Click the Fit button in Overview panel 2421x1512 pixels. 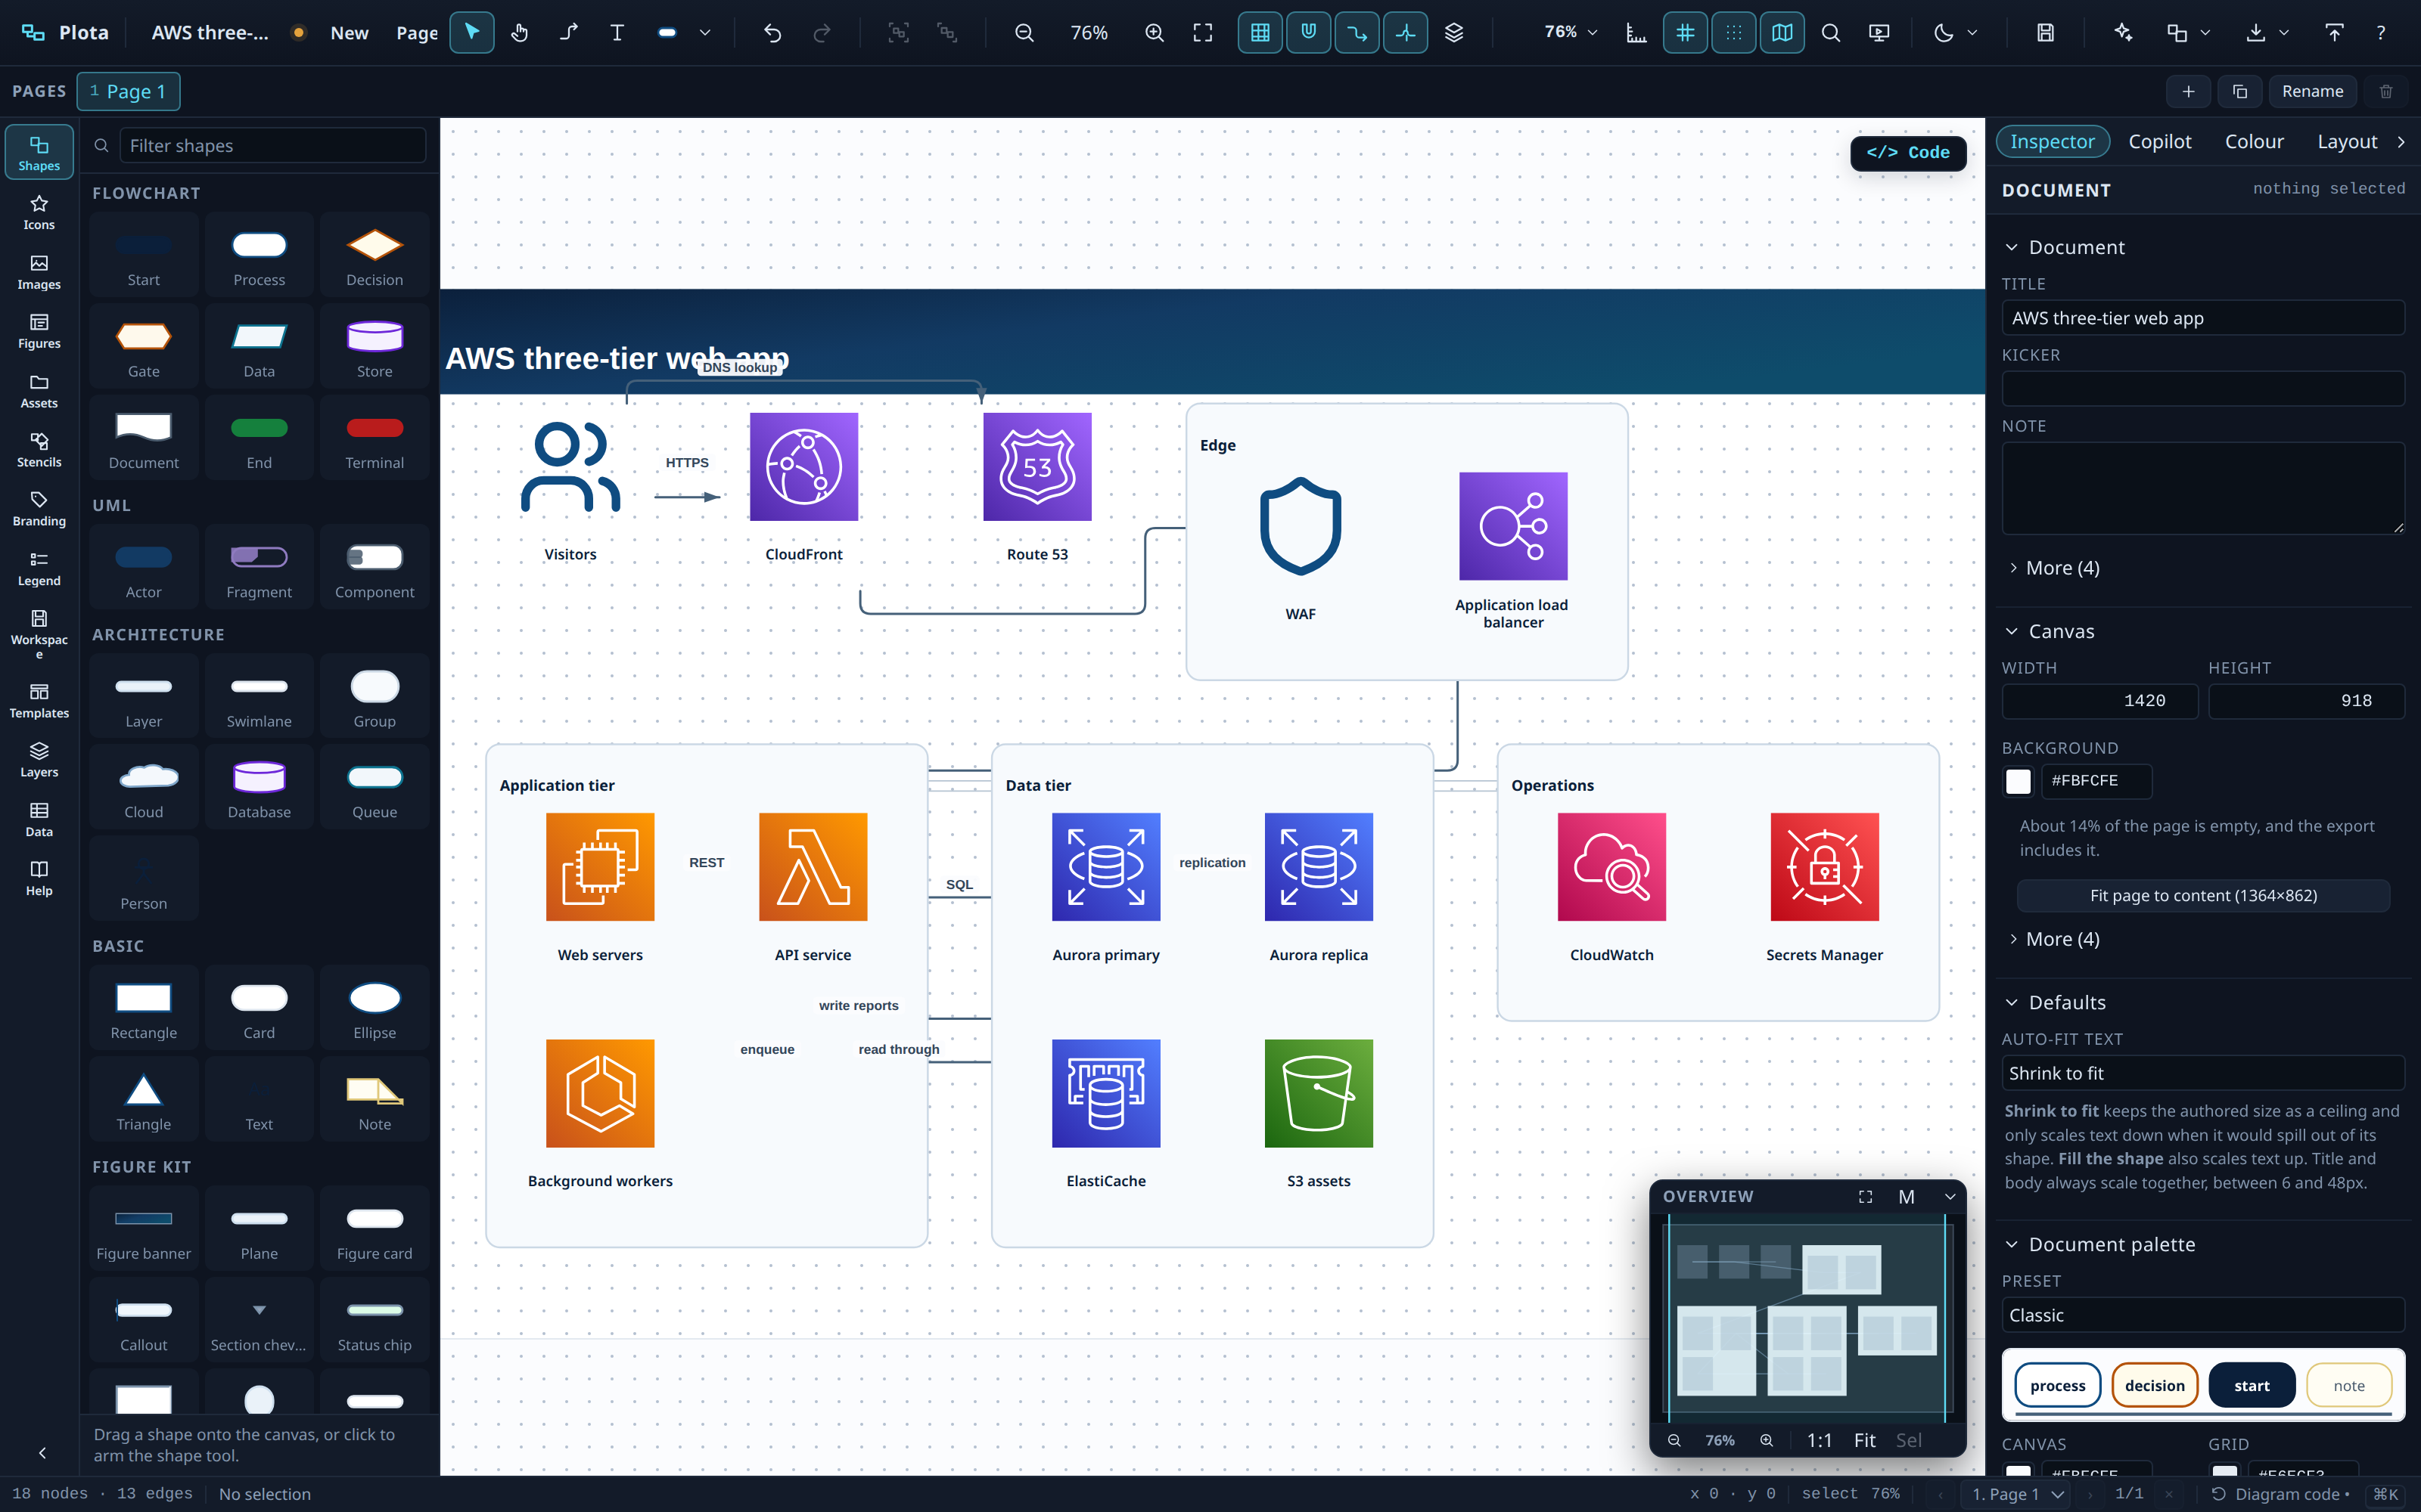coord(1865,1441)
